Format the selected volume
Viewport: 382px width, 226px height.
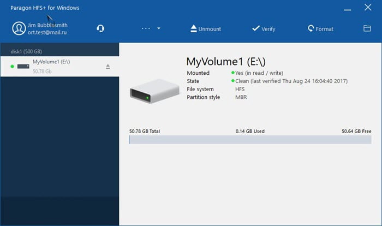(320, 29)
